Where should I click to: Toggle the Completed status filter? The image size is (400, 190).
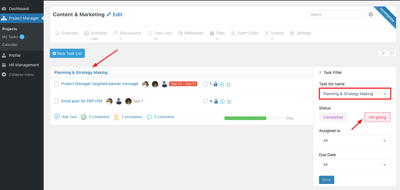pyautogui.click(x=333, y=117)
